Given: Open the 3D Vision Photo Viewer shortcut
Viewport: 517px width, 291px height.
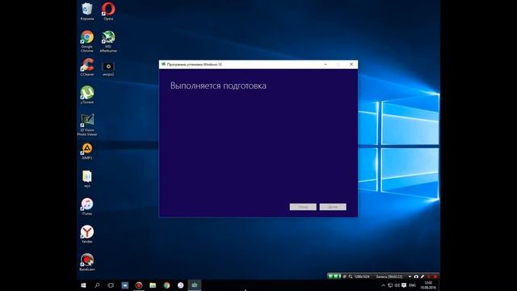Looking at the screenshot, I should (87, 124).
